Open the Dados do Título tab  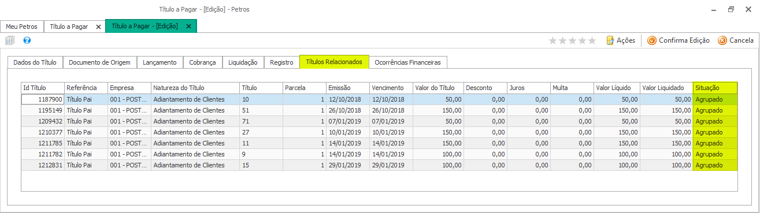click(35, 62)
